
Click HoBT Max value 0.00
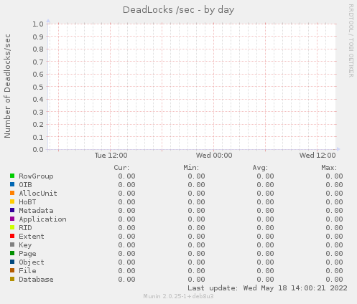[x=334, y=202]
